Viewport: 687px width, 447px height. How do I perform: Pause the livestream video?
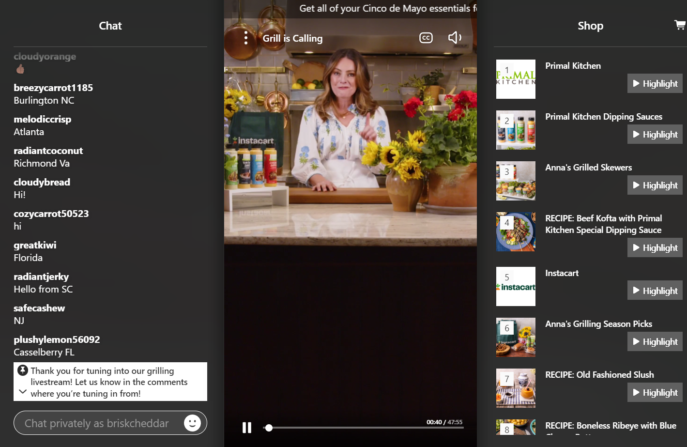[247, 428]
